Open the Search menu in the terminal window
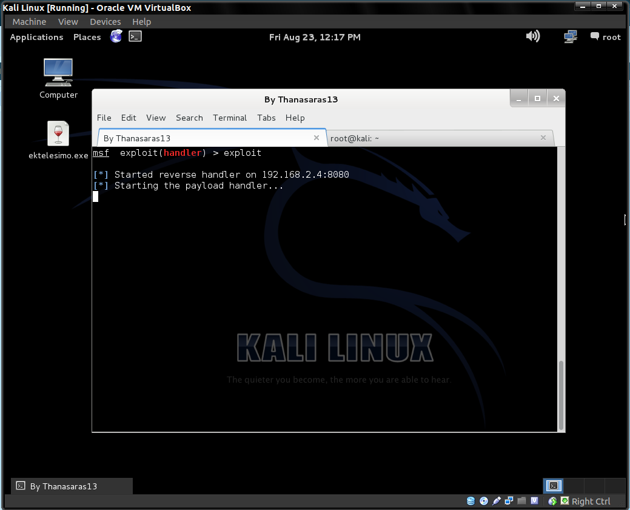630x510 pixels. tap(189, 118)
